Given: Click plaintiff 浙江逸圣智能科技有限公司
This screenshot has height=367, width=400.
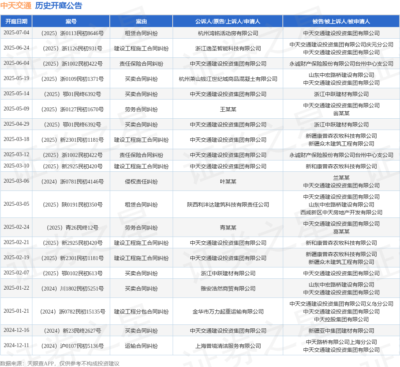Looking at the screenshot, I should (x=228, y=48).
